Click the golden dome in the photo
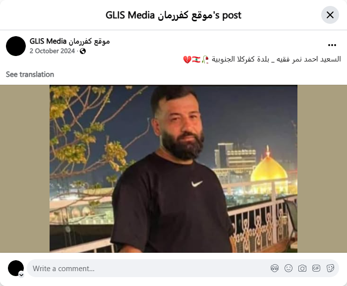Screen dimensions: 347x286 [x=269, y=170]
